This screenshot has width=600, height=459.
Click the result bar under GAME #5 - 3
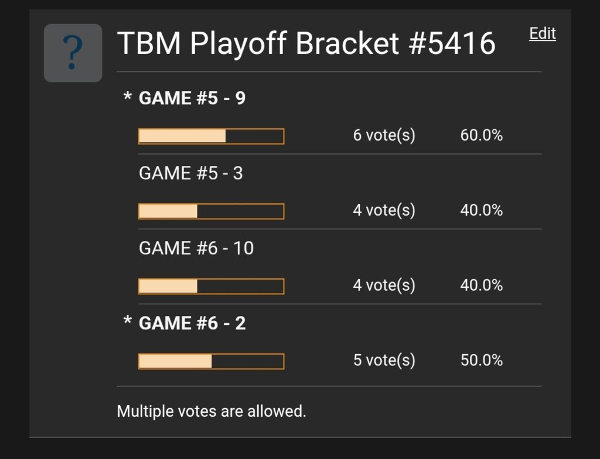point(211,211)
